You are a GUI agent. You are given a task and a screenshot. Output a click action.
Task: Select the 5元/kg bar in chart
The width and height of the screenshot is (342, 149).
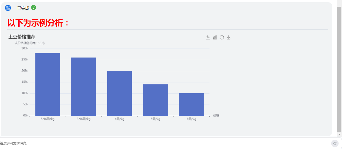[x=155, y=100]
